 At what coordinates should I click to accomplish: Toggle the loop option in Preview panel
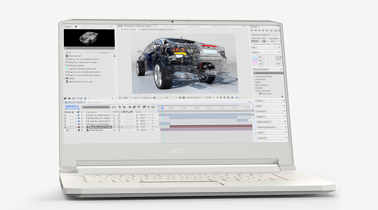pos(275,31)
